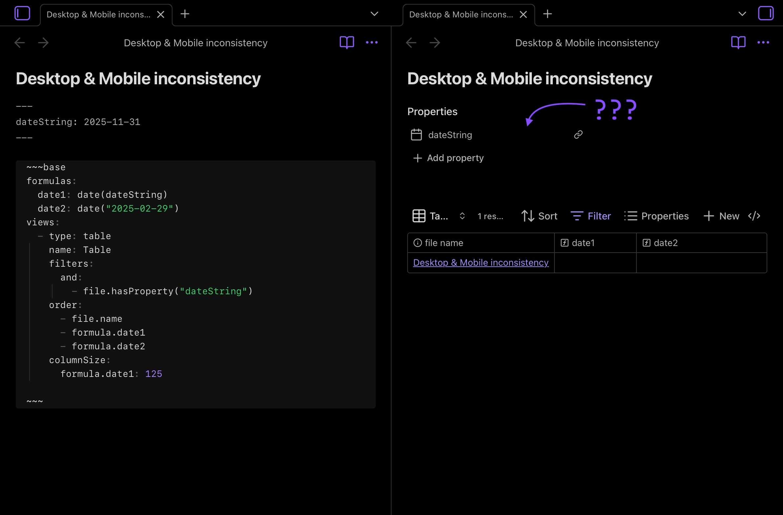Click the dateString calendar type icon
783x515 pixels.
(x=416, y=135)
